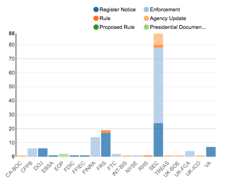Click the Register Notice legend label
Image resolution: width=225 pixels, height=180 pixels.
coord(118,9)
